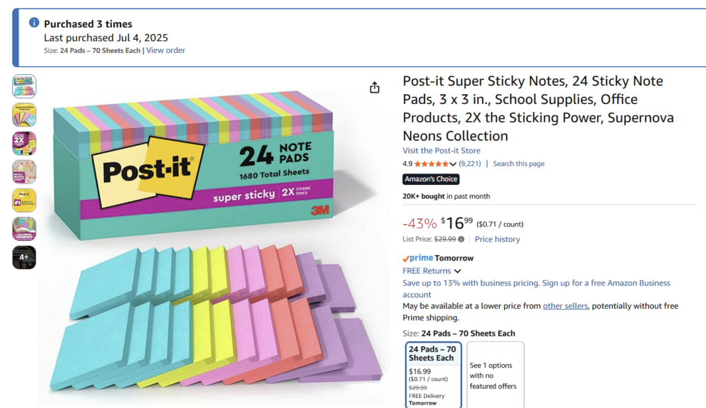Select the first product thumbnail of the box
This screenshot has width=706, height=408.
click(24, 86)
